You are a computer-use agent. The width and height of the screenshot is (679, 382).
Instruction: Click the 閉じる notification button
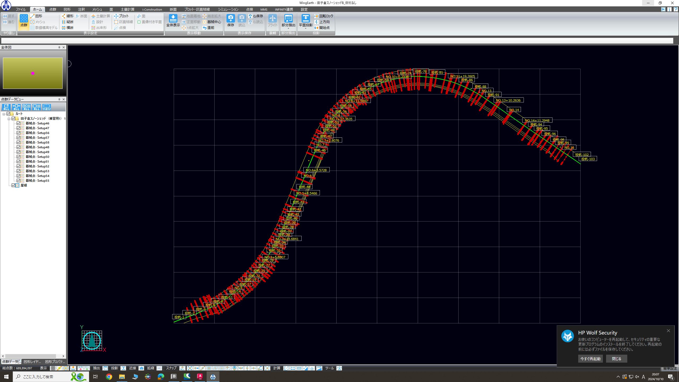(616, 359)
